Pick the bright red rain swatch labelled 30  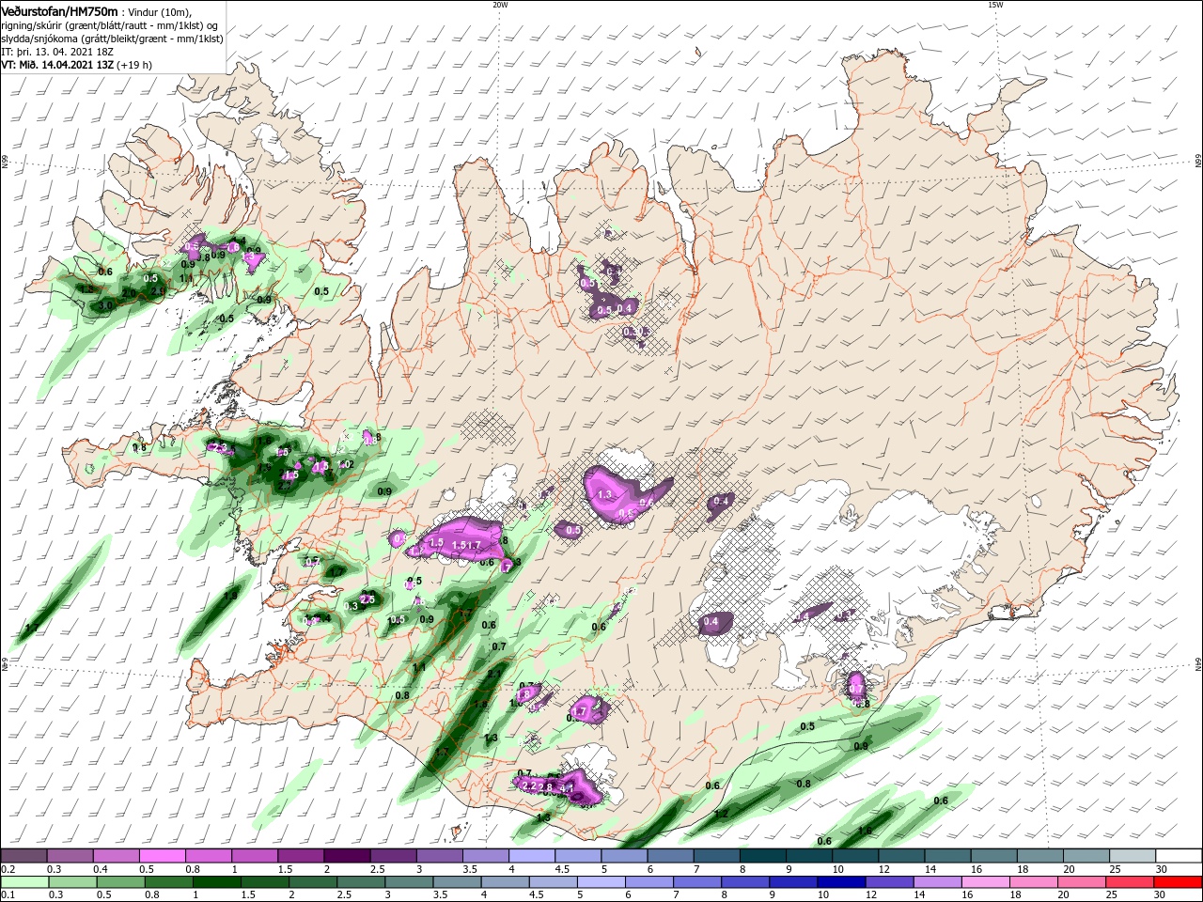[x=1178, y=882]
